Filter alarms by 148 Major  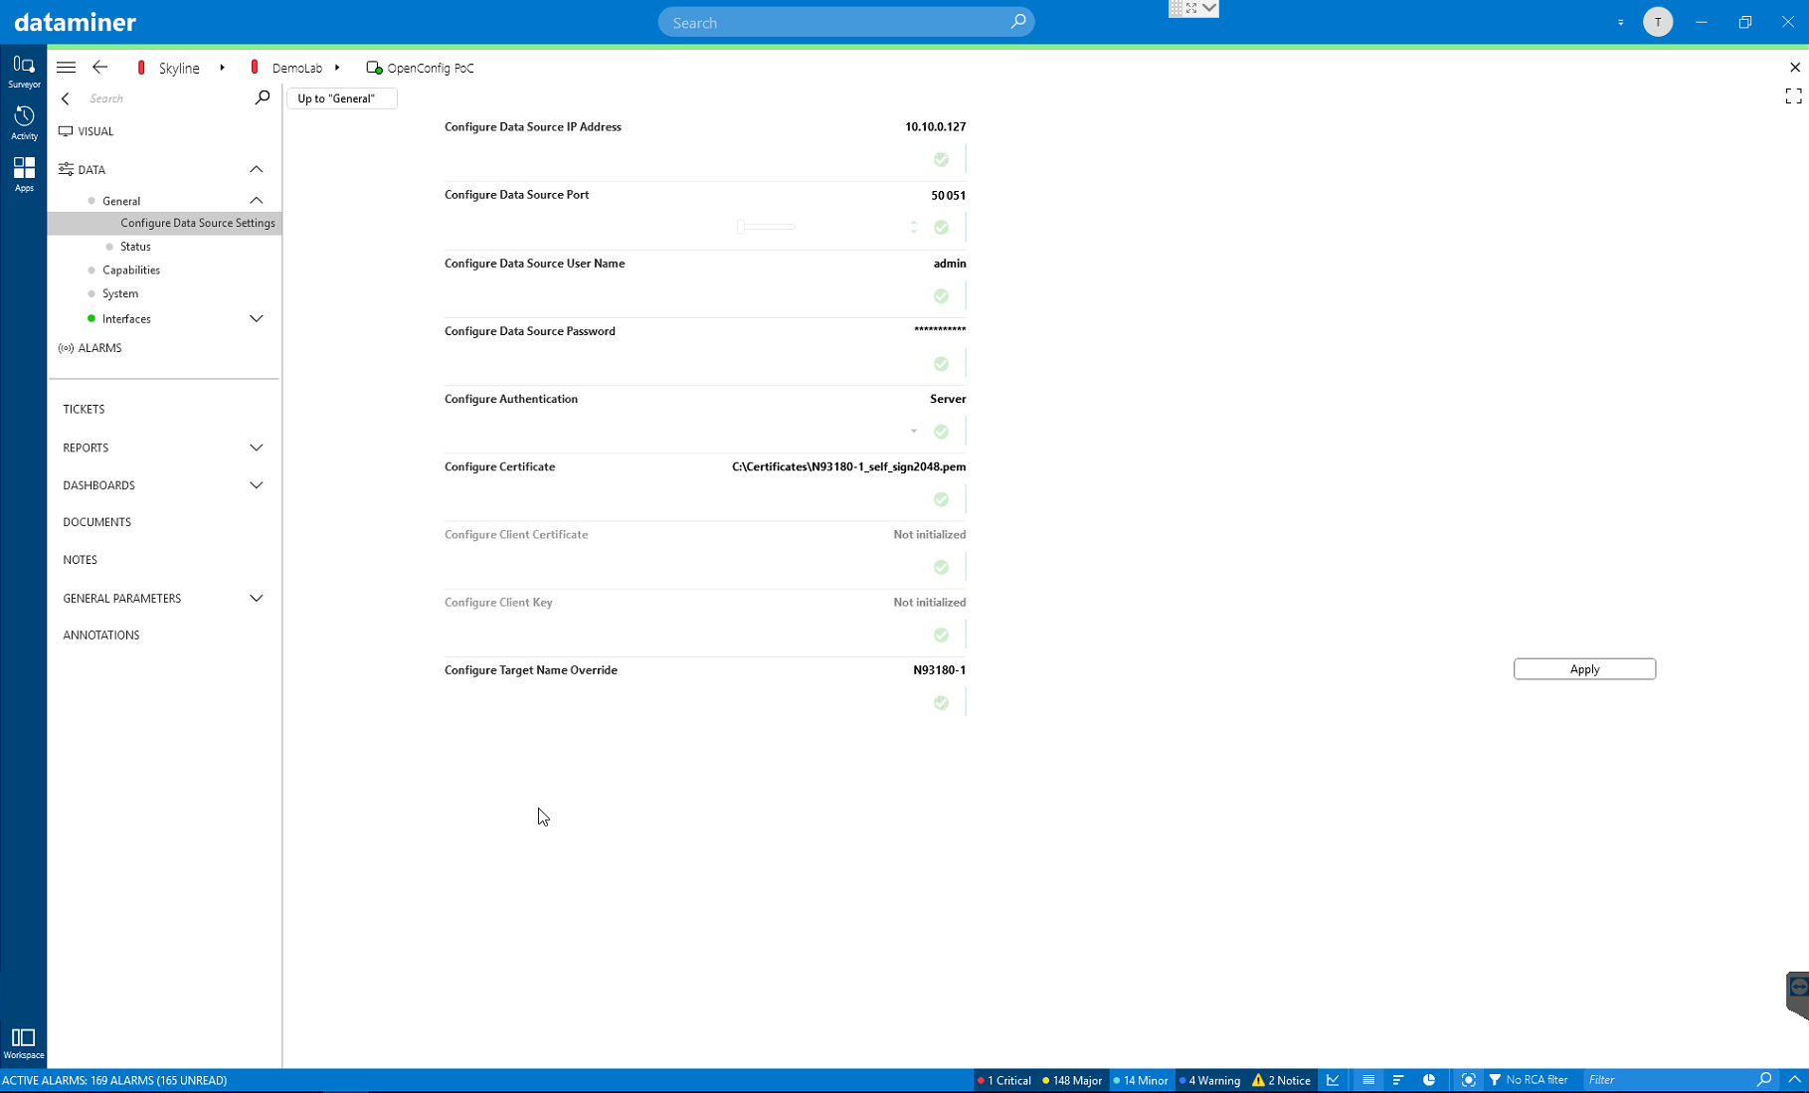[x=1071, y=1080]
